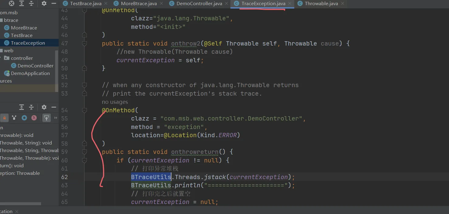Close the TraceException.java tab
449x214 pixels.
[290, 4]
